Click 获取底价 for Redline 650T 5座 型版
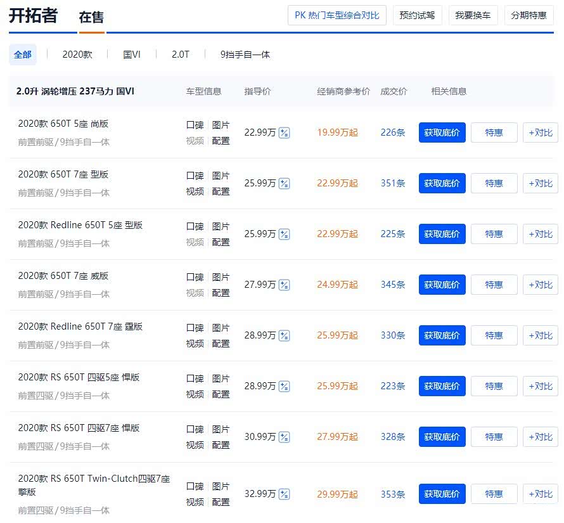Screen dimensions: 564x523 tap(442, 234)
